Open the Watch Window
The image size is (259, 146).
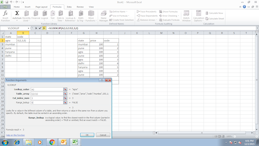click(186, 16)
